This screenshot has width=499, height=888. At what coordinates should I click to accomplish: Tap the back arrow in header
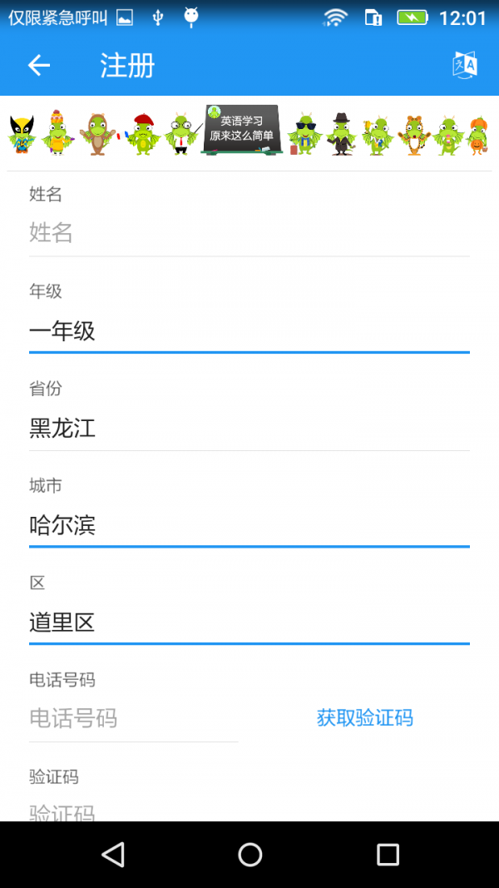point(39,66)
